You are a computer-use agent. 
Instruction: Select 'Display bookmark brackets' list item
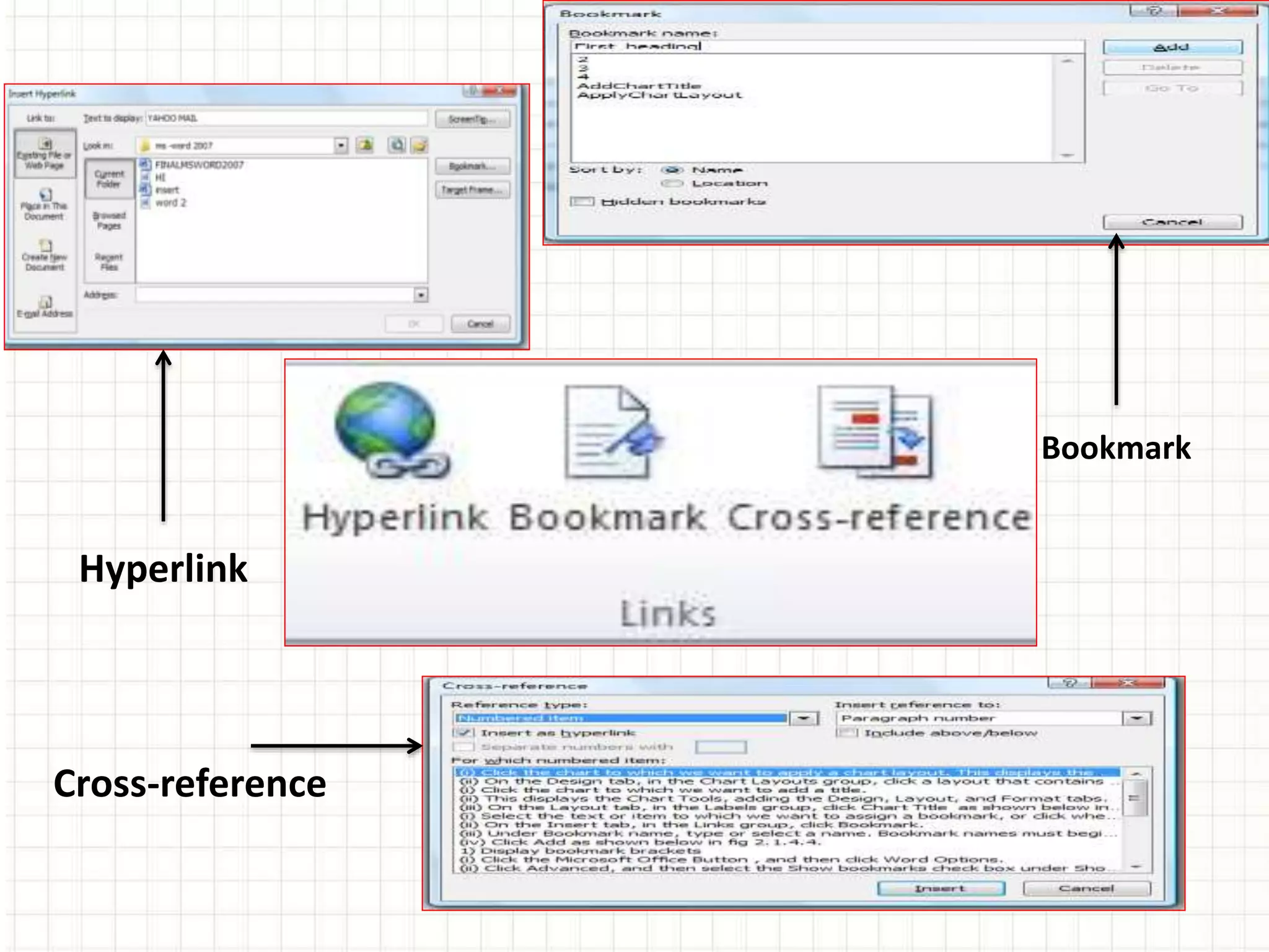(580, 850)
